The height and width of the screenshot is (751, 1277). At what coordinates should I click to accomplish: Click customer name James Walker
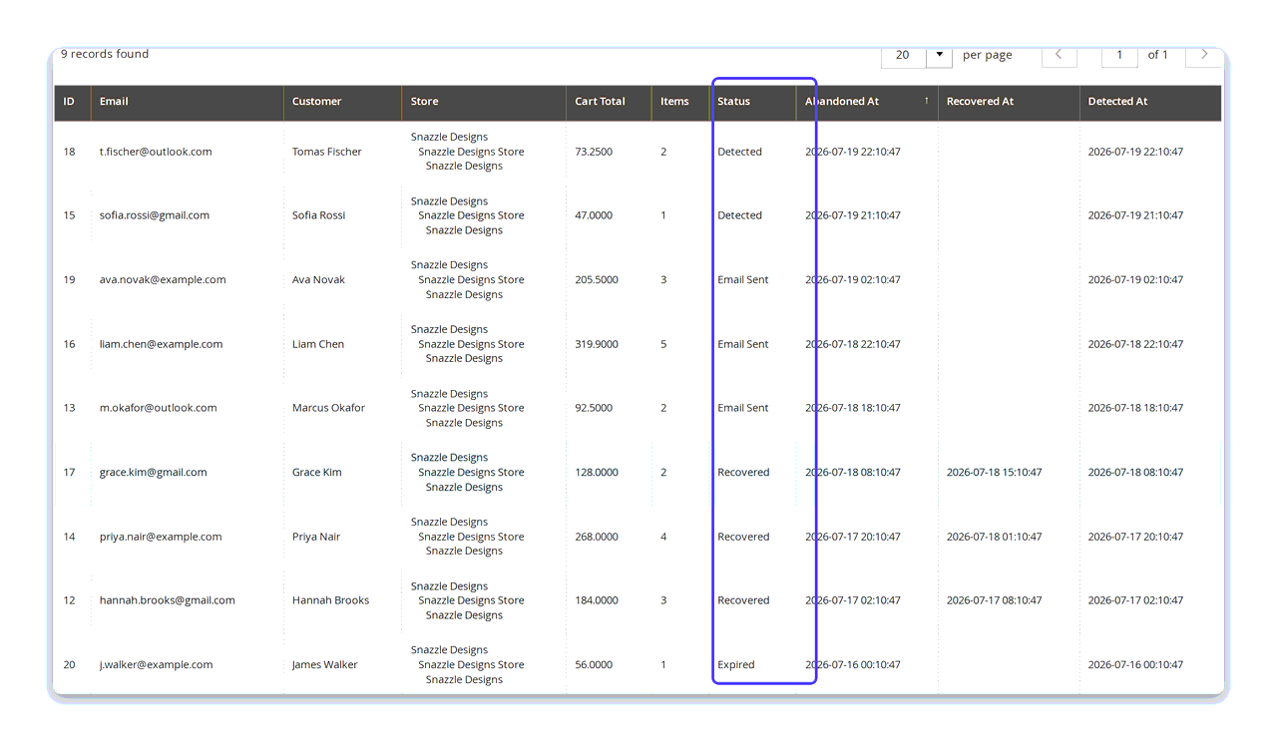[x=325, y=665]
